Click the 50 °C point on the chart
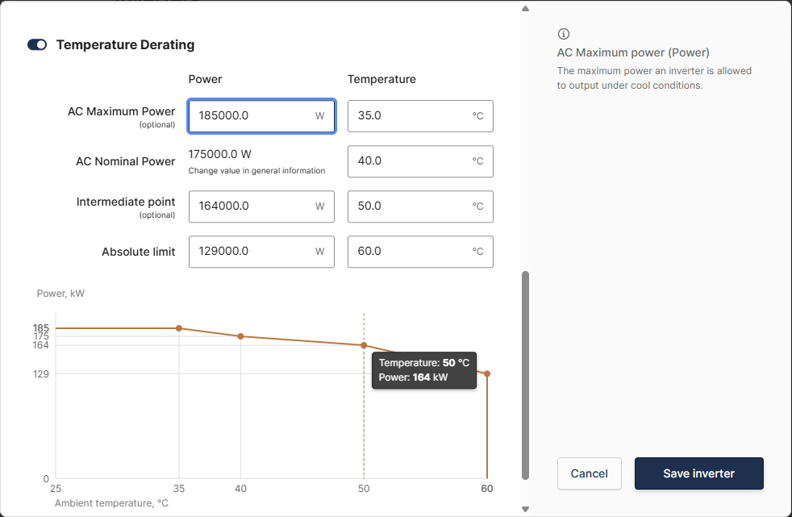The width and height of the screenshot is (792, 517). [364, 345]
